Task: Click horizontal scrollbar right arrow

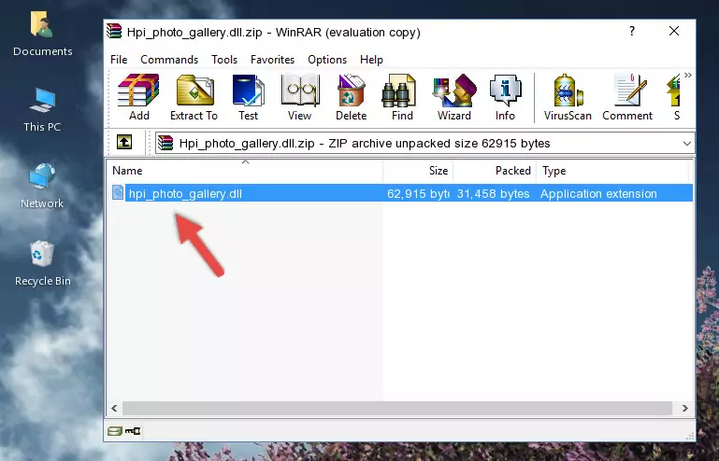Action: click(x=684, y=408)
